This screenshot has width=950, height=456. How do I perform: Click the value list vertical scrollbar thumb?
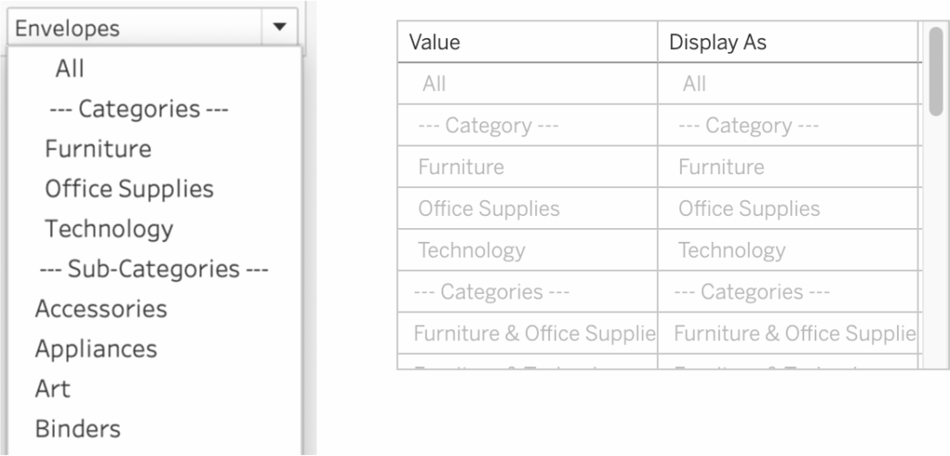click(x=935, y=72)
